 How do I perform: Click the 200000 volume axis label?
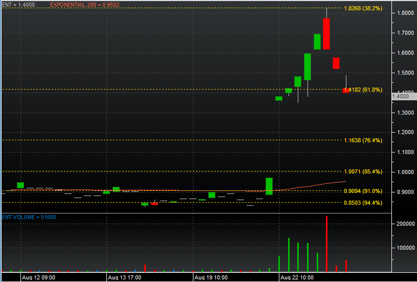pyautogui.click(x=405, y=224)
